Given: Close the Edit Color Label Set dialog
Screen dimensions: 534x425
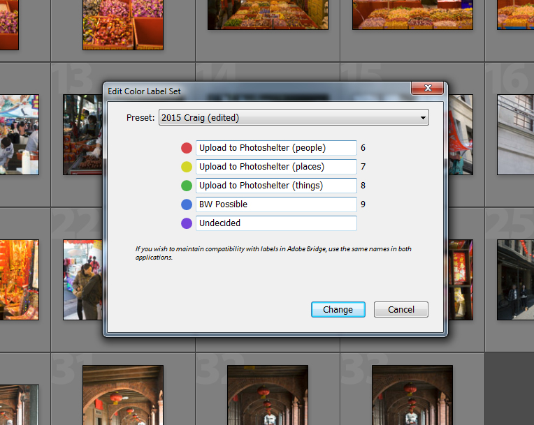Looking at the screenshot, I should point(427,89).
